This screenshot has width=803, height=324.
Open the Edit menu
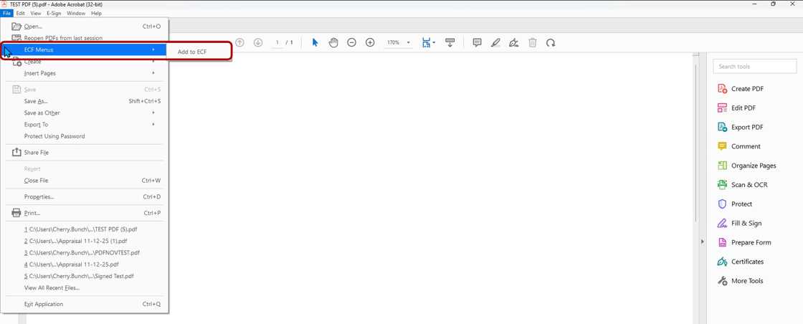[x=21, y=14]
